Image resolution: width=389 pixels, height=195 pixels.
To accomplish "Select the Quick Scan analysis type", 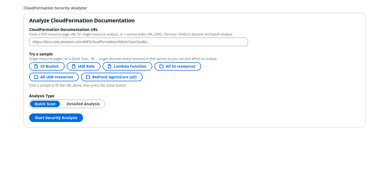I will point(45,104).
